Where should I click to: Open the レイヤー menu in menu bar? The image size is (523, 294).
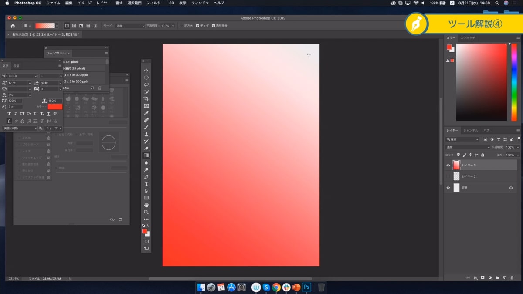(103, 3)
